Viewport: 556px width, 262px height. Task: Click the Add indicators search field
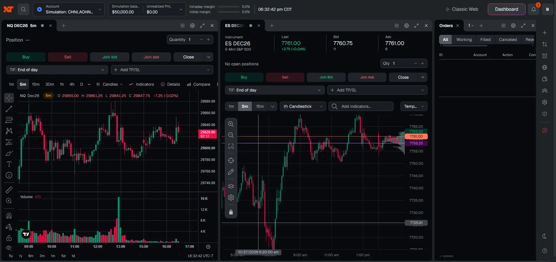coord(361,106)
